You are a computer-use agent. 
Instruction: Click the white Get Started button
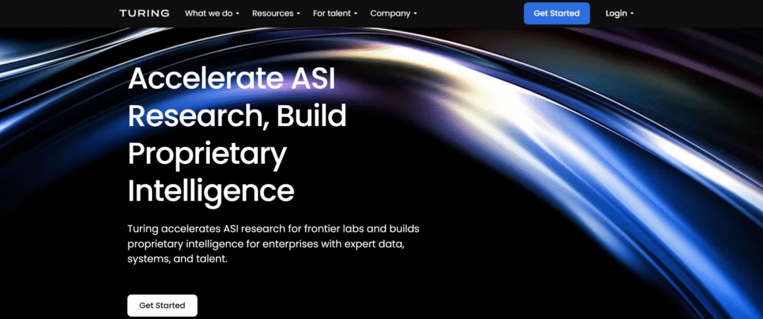coord(162,306)
